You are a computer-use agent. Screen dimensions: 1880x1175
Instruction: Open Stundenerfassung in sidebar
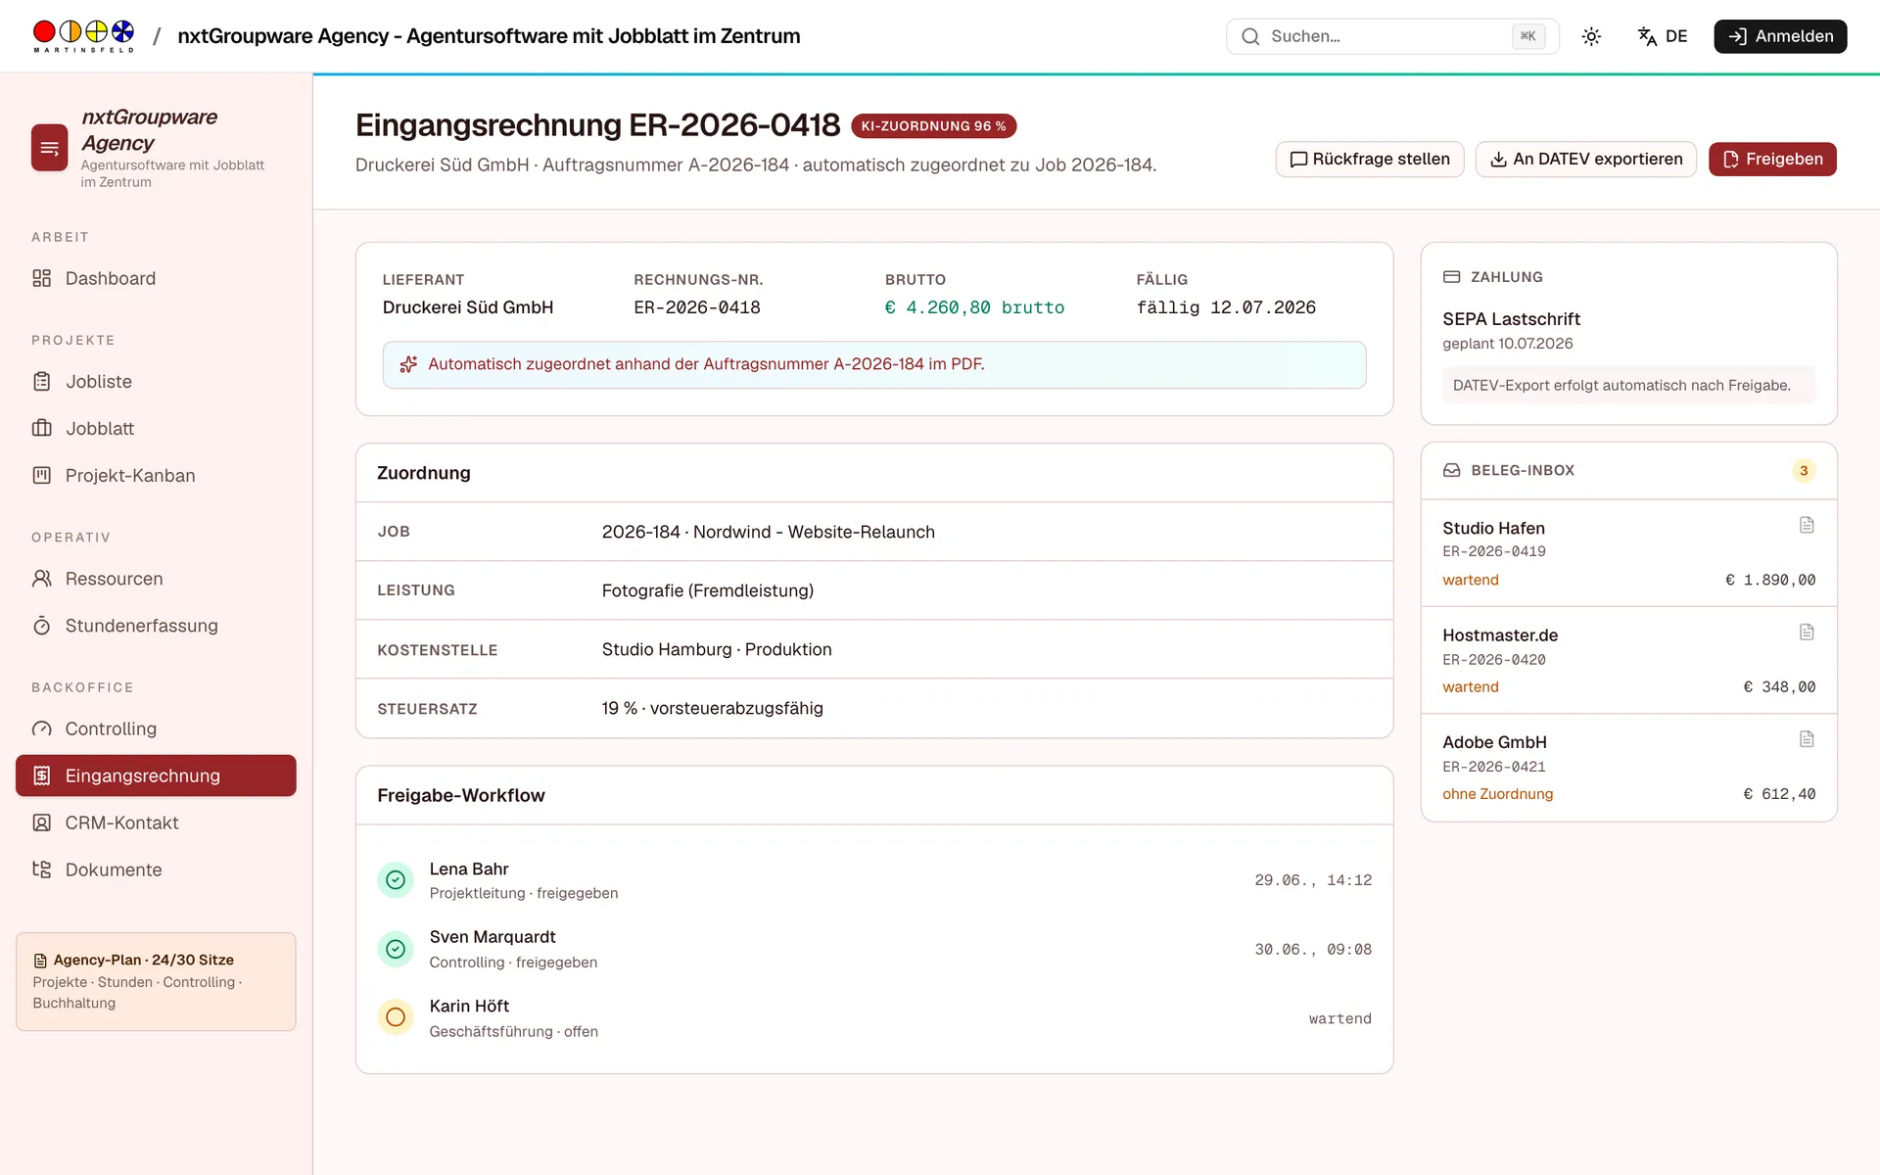coord(156,626)
